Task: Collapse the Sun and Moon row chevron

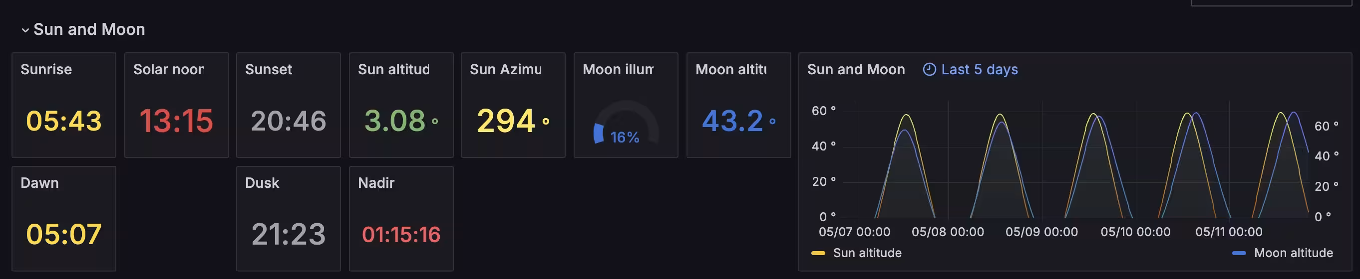Action: point(25,30)
